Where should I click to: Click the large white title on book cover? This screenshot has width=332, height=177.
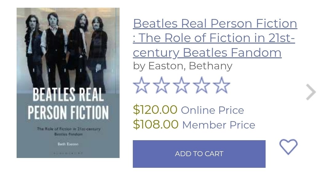click(68, 104)
